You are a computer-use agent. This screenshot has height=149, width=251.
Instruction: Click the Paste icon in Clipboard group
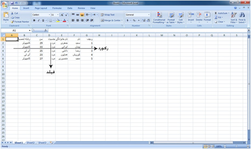(6, 16)
